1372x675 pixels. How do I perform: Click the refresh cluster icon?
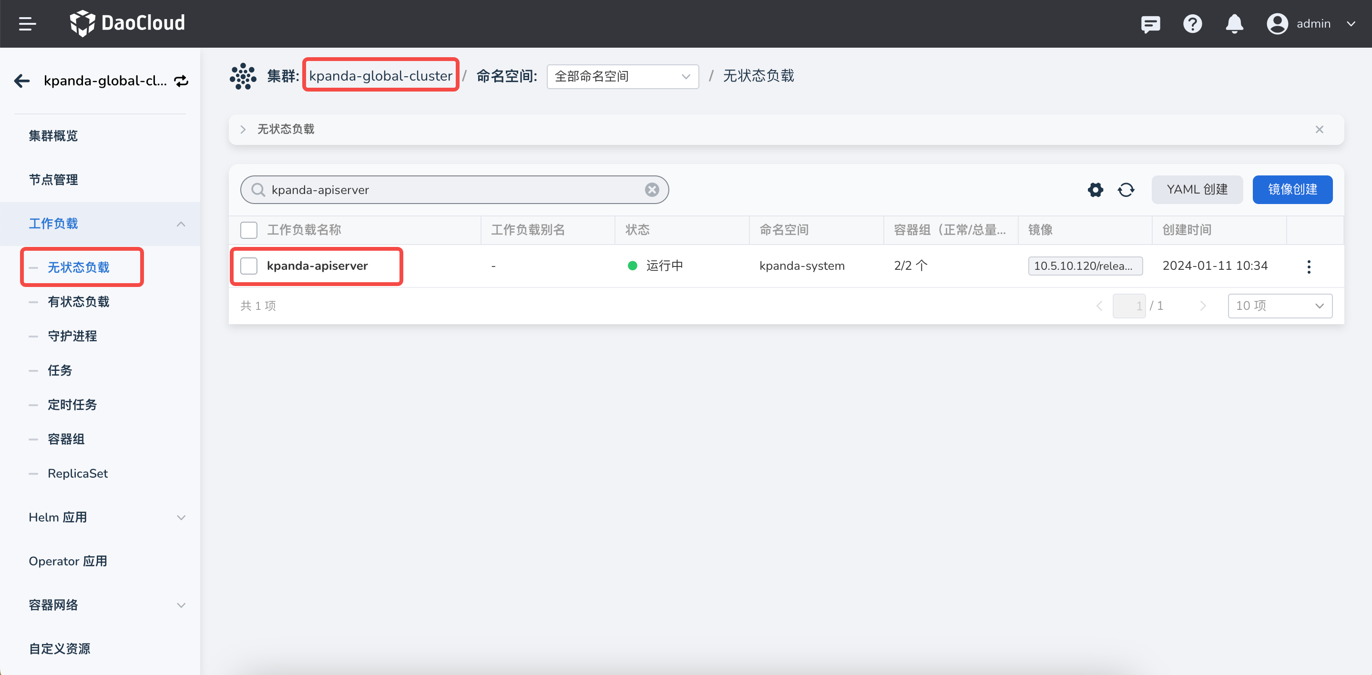pos(181,81)
